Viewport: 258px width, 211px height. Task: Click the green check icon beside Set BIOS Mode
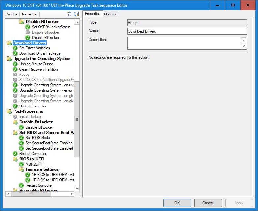coord(21,138)
